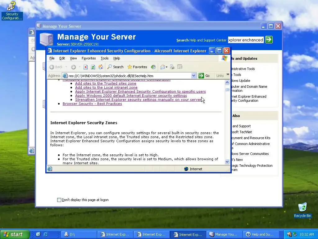The width and height of the screenshot is (318, 239).
Task: Click the green search arrow in Manage Your Server
Action: (269, 40)
